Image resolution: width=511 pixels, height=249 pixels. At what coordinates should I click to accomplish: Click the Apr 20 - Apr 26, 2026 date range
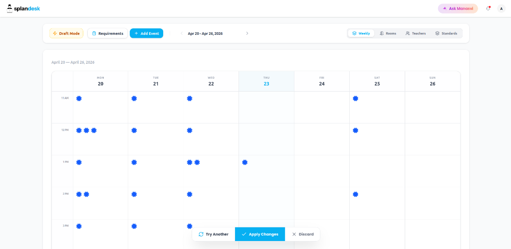[205, 33]
